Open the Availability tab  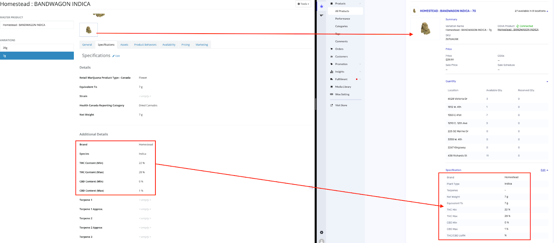169,45
